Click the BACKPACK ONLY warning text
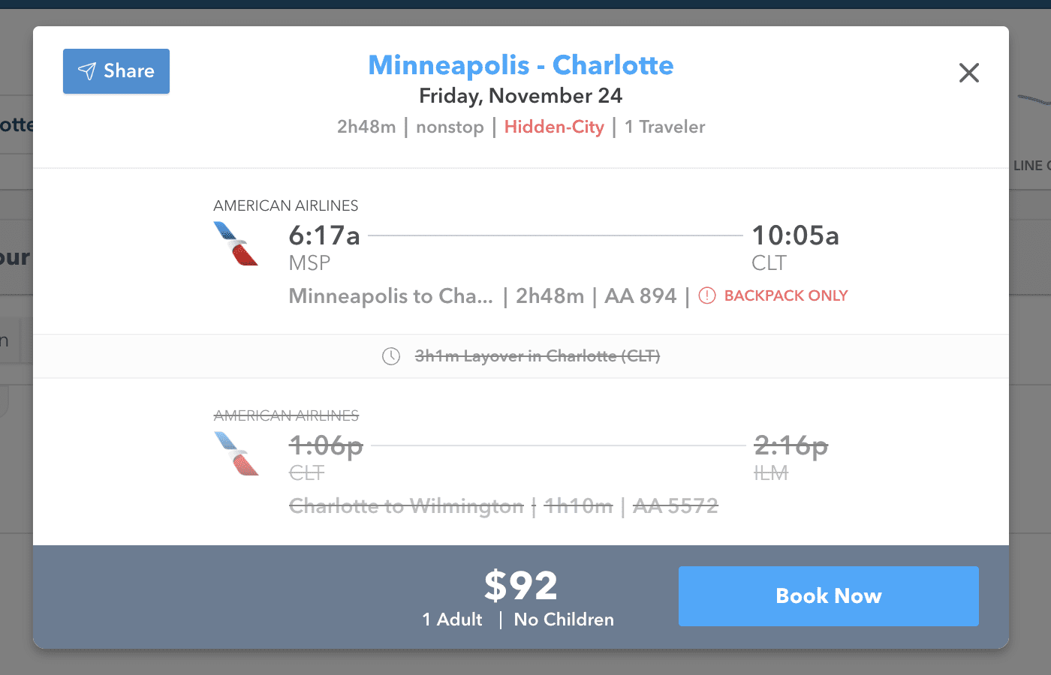Viewport: 1051px width, 675px height. pos(785,295)
